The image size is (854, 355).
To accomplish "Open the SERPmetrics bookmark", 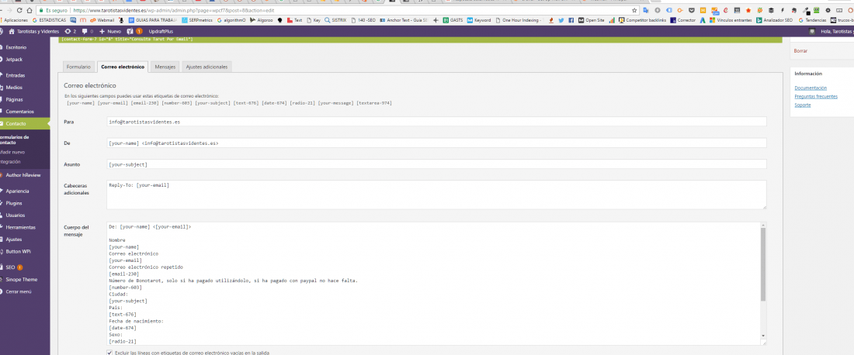I will (198, 20).
